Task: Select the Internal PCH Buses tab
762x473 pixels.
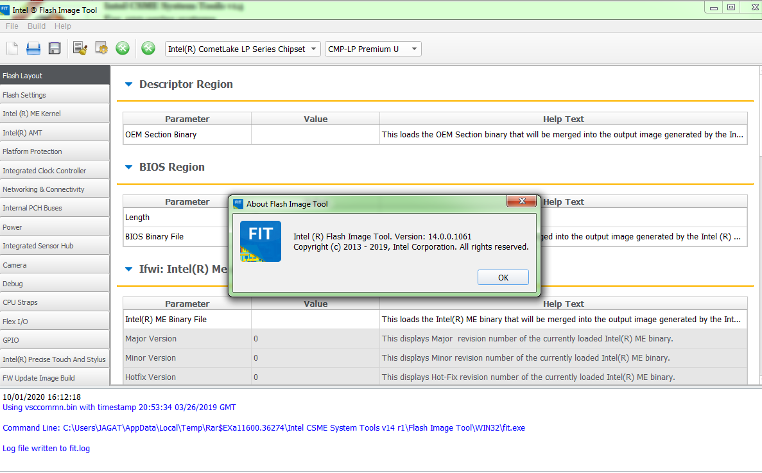Action: [55, 208]
